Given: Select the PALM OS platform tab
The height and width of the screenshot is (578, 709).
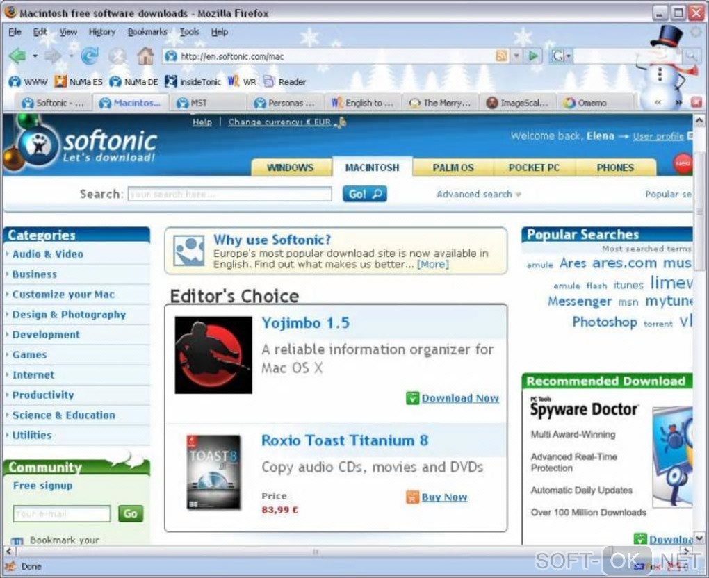Looking at the screenshot, I should (x=453, y=167).
